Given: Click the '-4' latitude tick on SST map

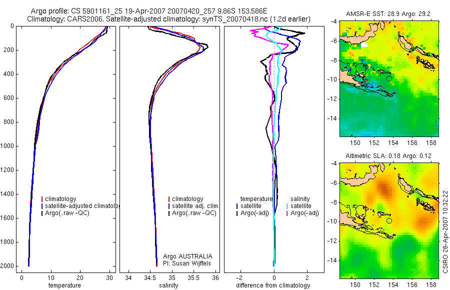Looking at the screenshot, I should click(x=334, y=21).
